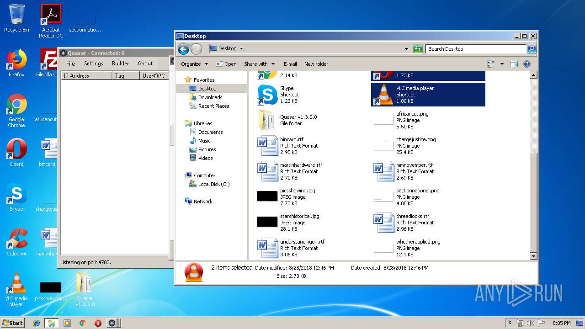The height and width of the screenshot is (329, 585).
Task: Open Settings menu in Quasar
Action: click(94, 64)
